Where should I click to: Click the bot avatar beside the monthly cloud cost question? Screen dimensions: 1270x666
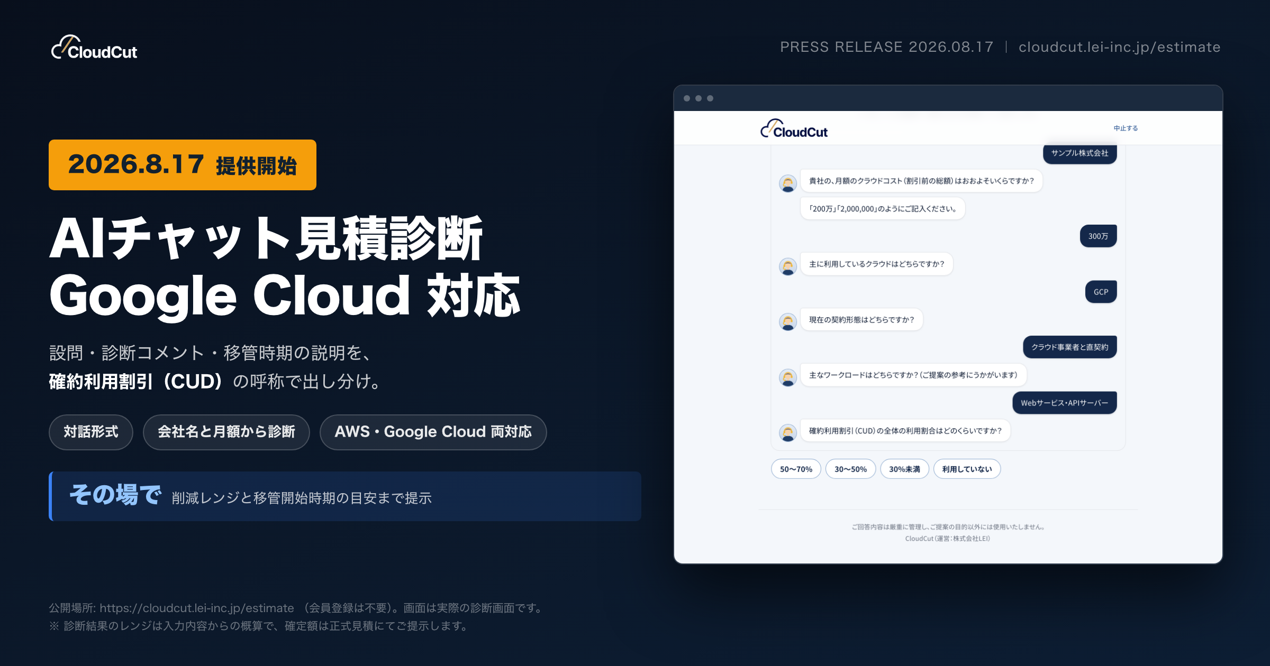[x=788, y=183]
